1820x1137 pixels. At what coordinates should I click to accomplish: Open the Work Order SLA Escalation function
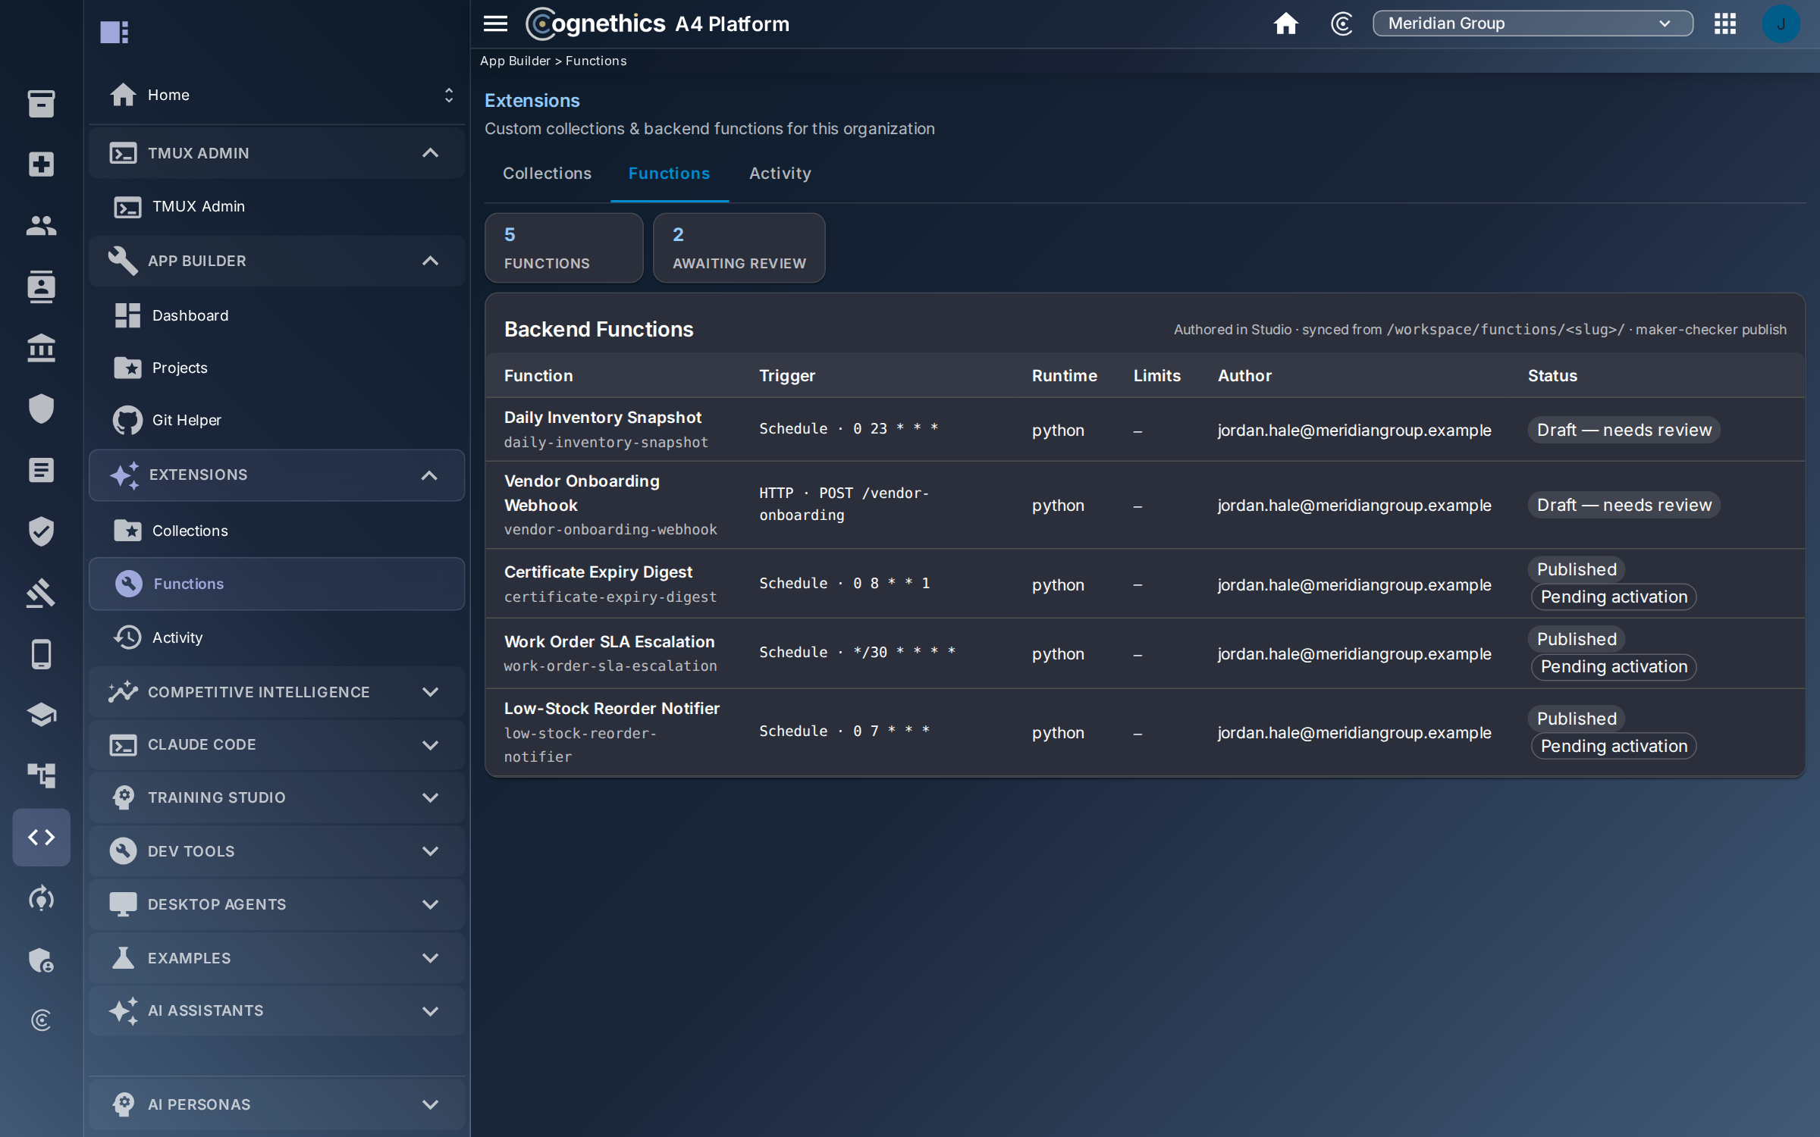(x=609, y=642)
